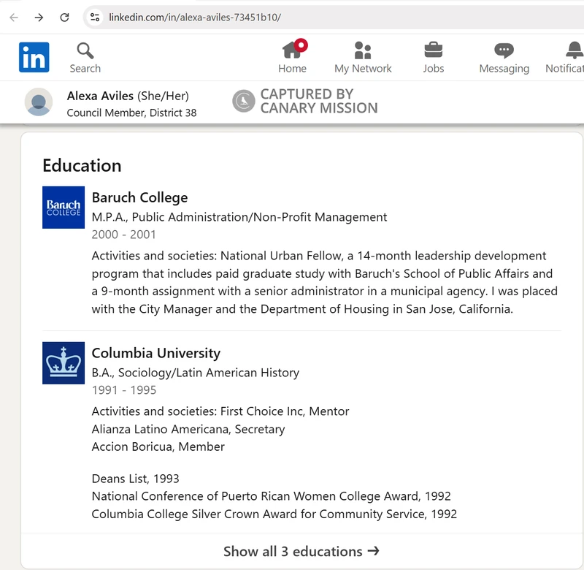Open Columbia University school link
This screenshot has width=584, height=570.
pos(155,353)
